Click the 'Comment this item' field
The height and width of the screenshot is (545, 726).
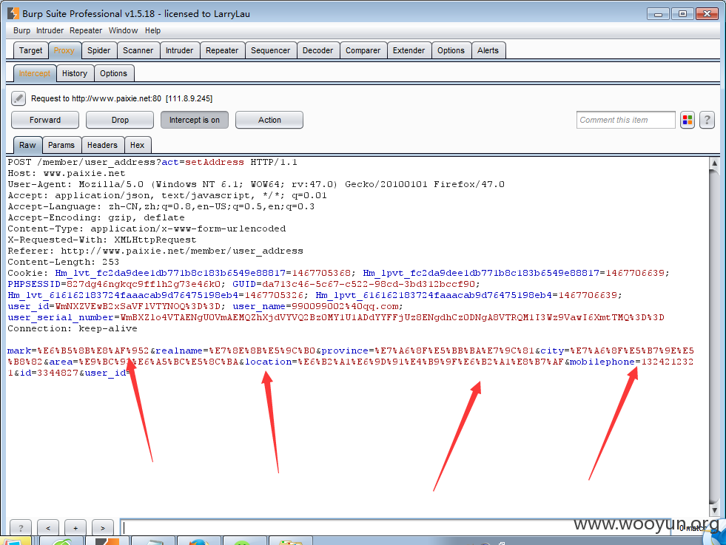tap(625, 120)
